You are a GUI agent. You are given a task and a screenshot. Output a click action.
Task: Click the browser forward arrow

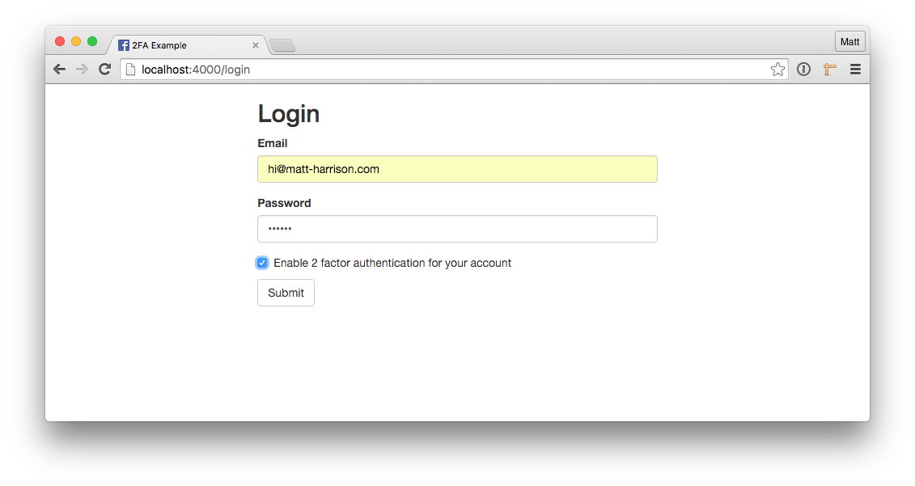tap(82, 70)
